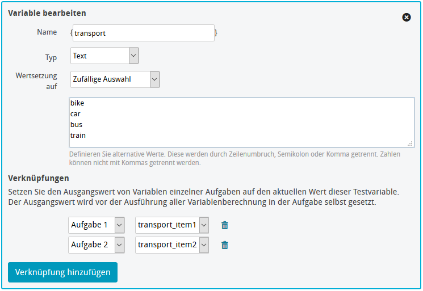Click the Wertsetzung auf label
Viewport: 423px width, 291px height.
36,81
